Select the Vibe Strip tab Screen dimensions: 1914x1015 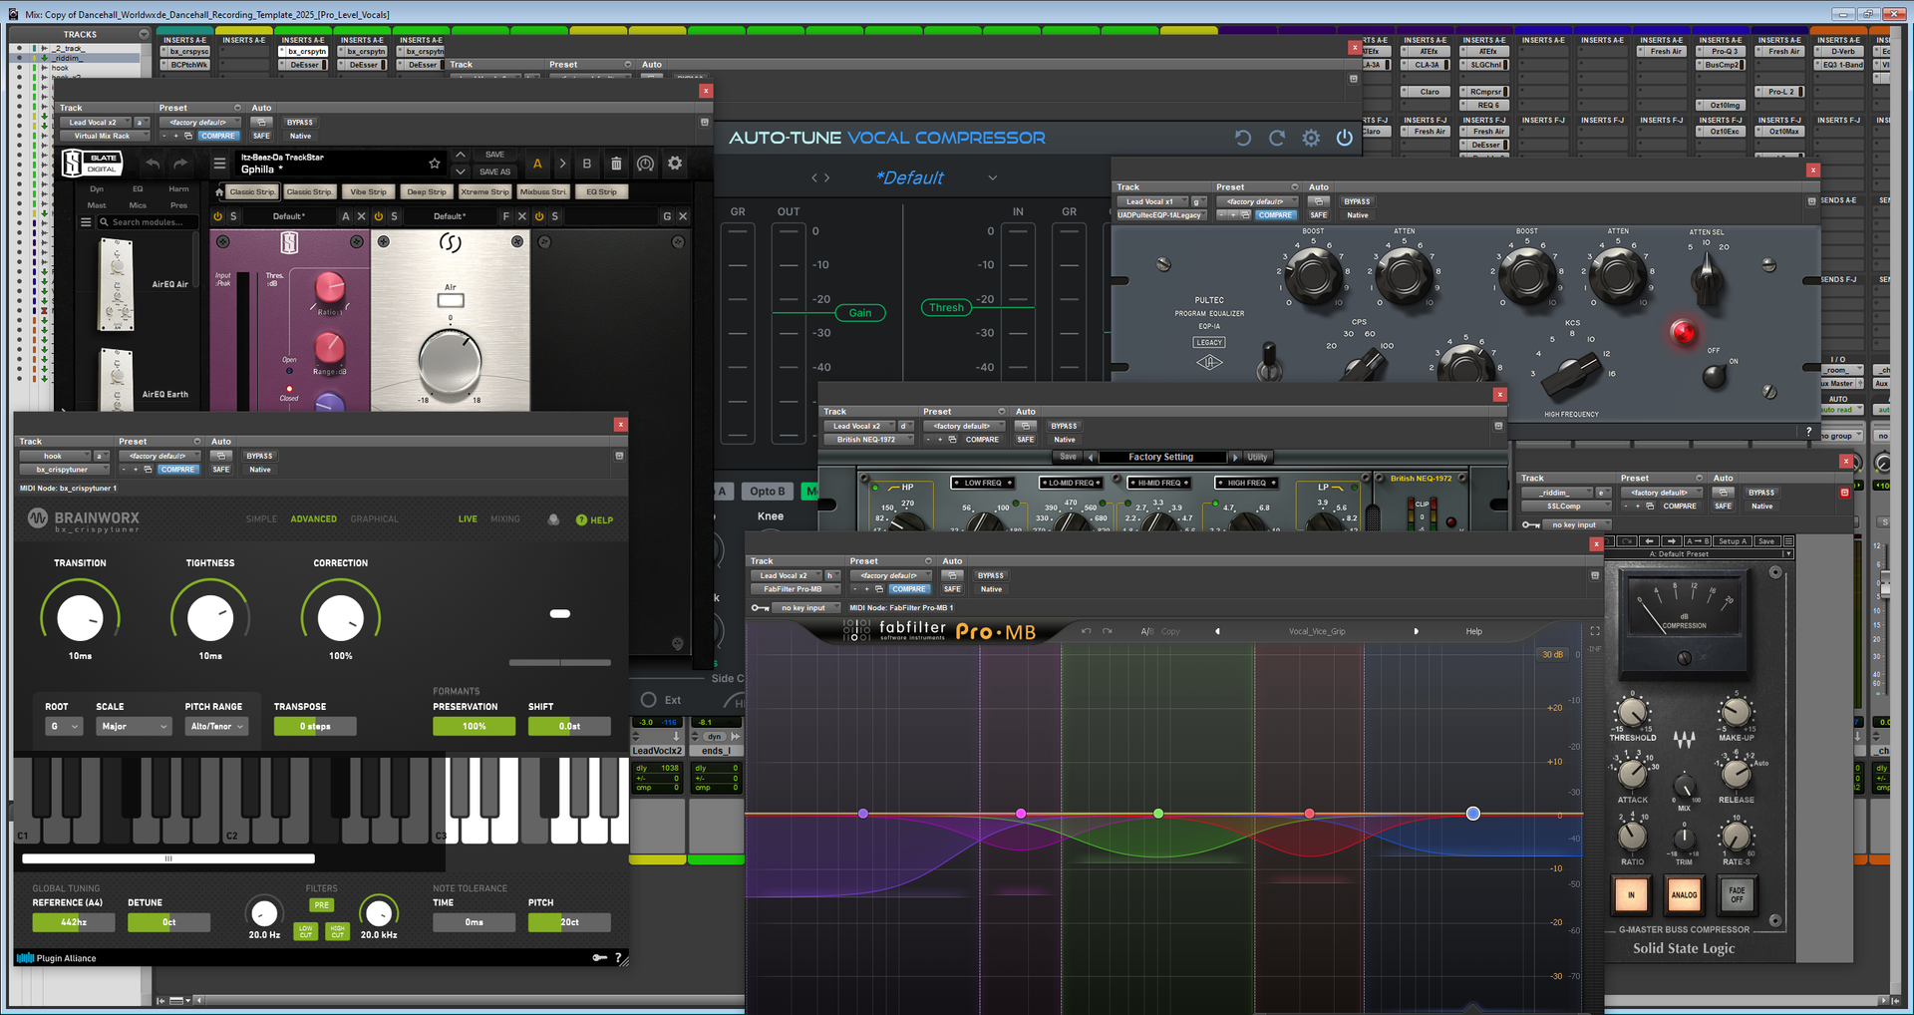click(x=368, y=192)
